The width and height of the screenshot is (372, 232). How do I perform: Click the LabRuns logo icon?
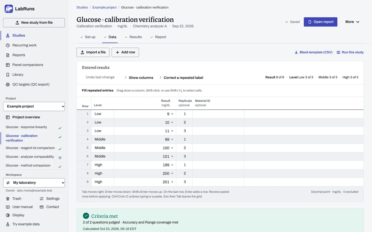pos(9,9)
